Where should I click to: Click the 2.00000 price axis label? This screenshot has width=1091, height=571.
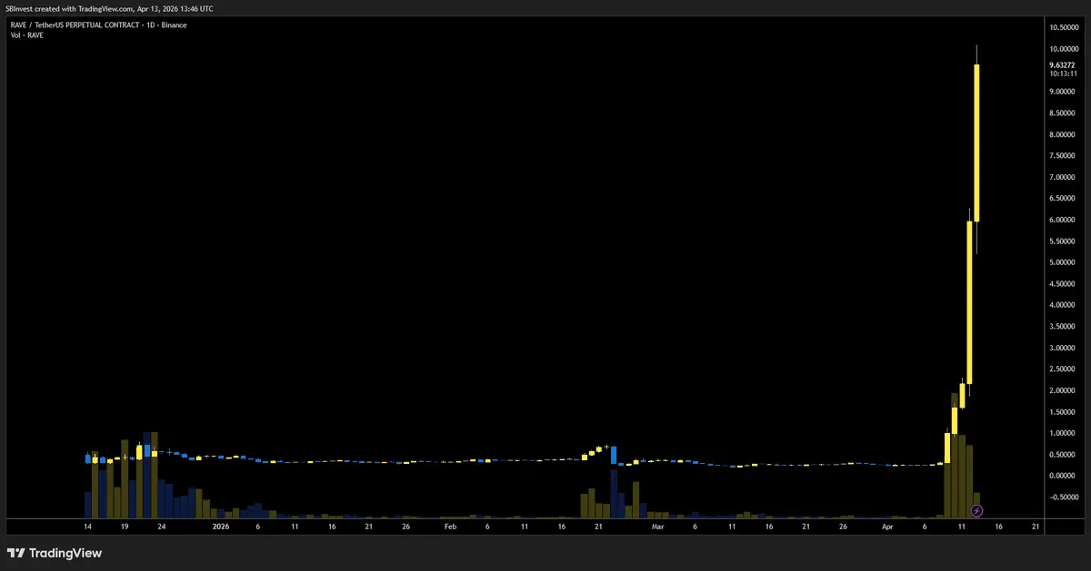tap(1064, 390)
